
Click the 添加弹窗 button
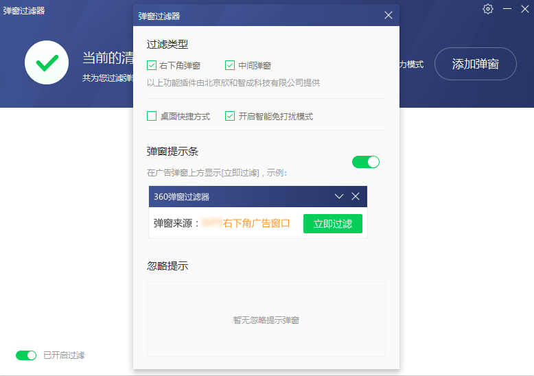pyautogui.click(x=476, y=64)
